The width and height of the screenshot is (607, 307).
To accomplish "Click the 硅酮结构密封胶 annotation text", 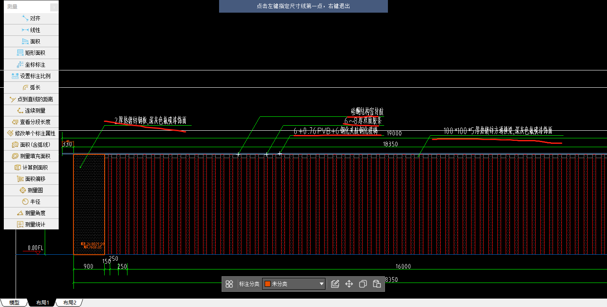I will [367, 112].
